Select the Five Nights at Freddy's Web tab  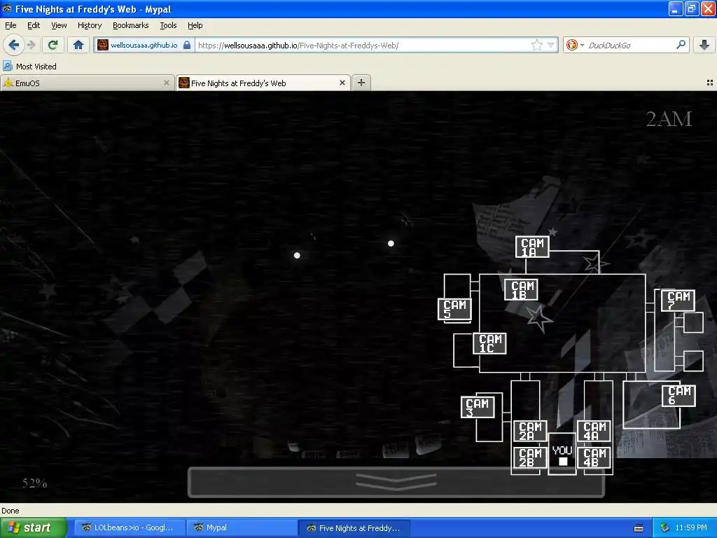point(263,83)
